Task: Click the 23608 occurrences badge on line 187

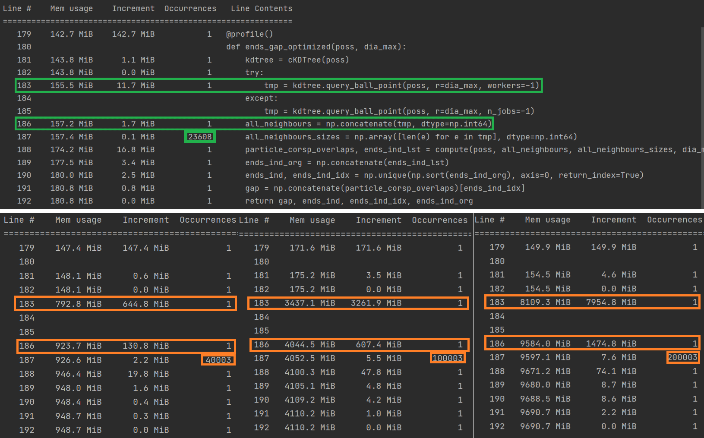Action: (x=200, y=137)
